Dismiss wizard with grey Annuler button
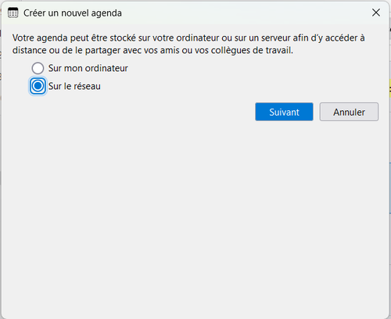The width and height of the screenshot is (391, 319). tap(349, 112)
